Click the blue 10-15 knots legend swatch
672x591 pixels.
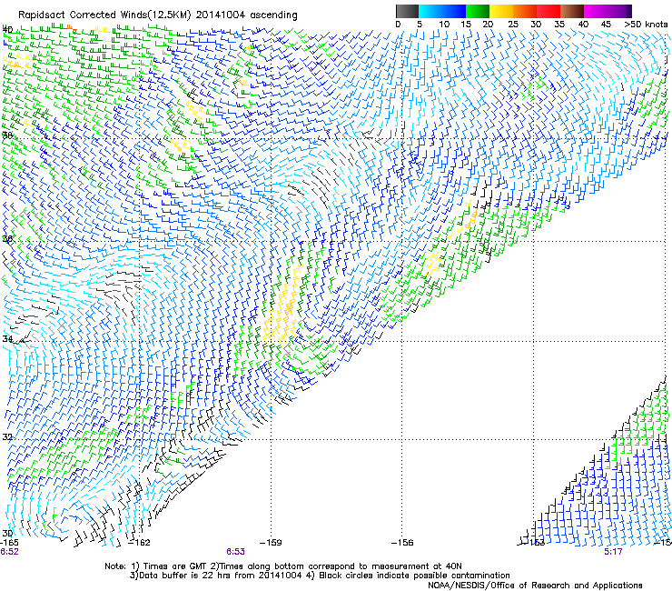click(454, 11)
